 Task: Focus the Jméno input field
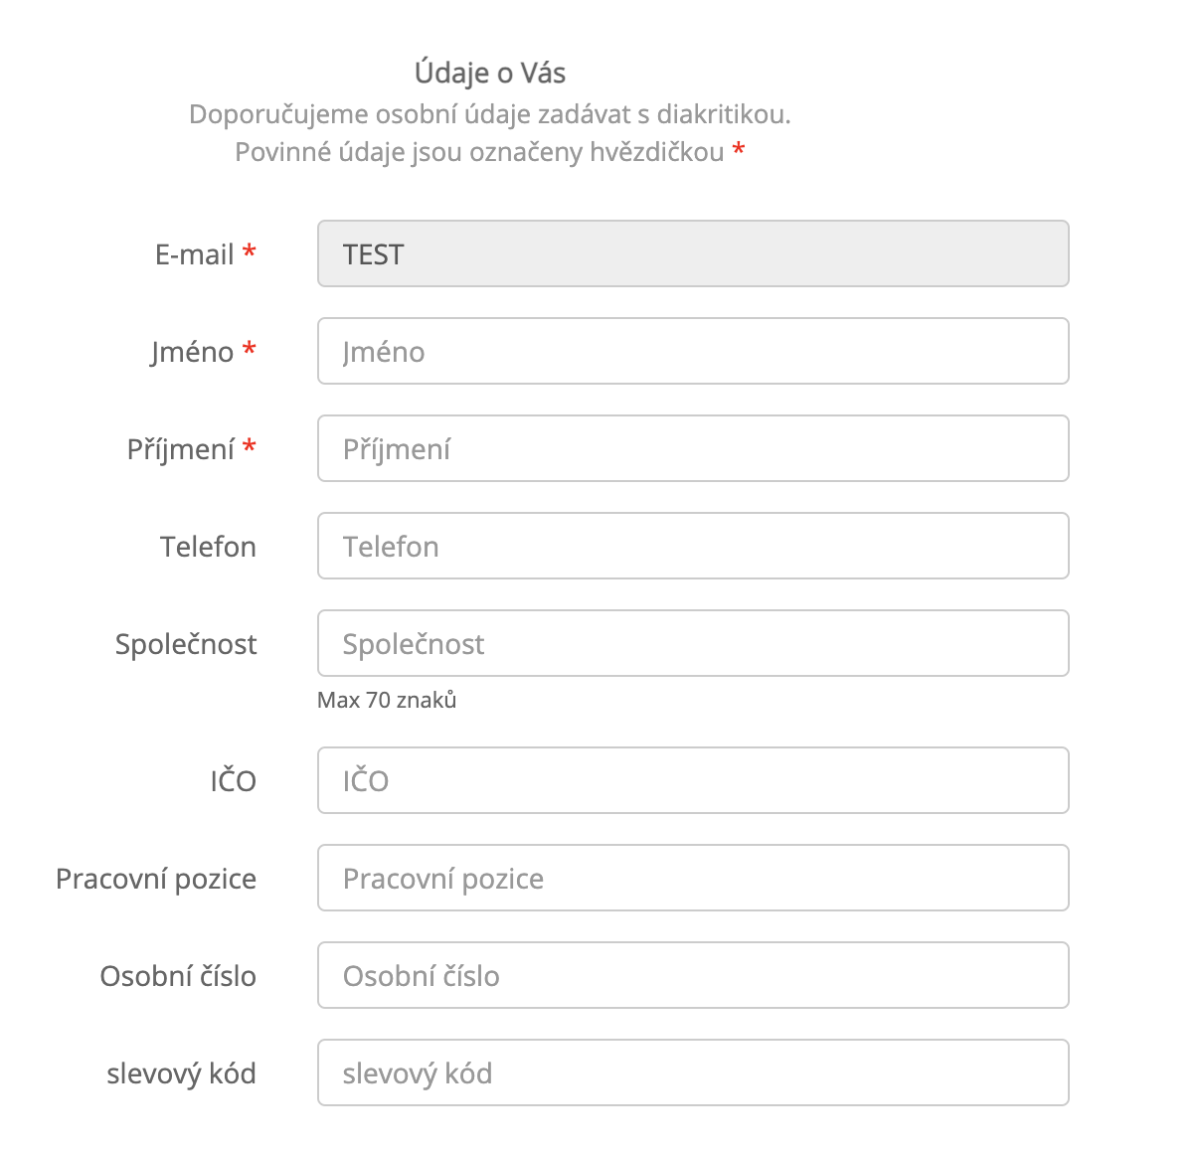[x=693, y=351]
